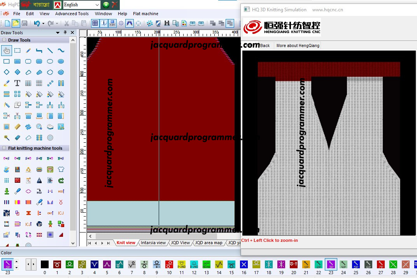The width and height of the screenshot is (417, 278).
Task: Choose the pencil drawing tool
Action: coord(28,51)
